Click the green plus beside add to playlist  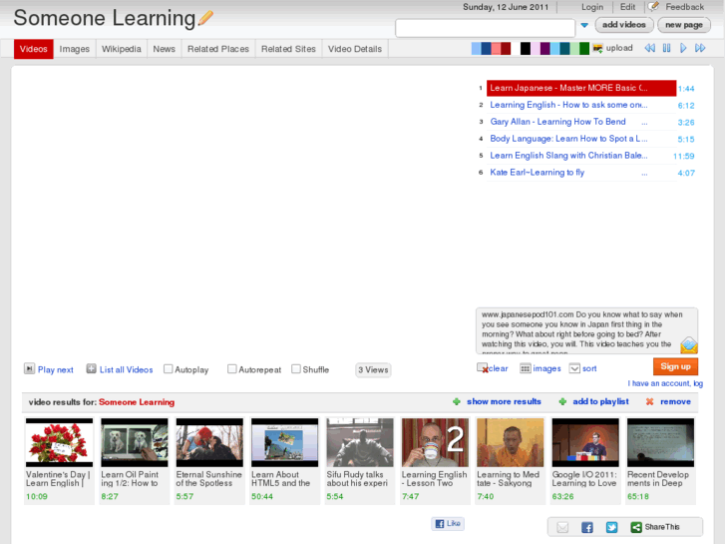point(562,402)
